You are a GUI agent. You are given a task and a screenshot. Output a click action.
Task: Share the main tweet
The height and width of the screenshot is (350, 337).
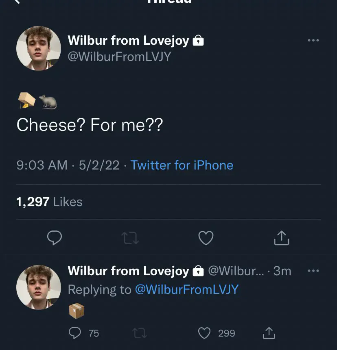281,238
